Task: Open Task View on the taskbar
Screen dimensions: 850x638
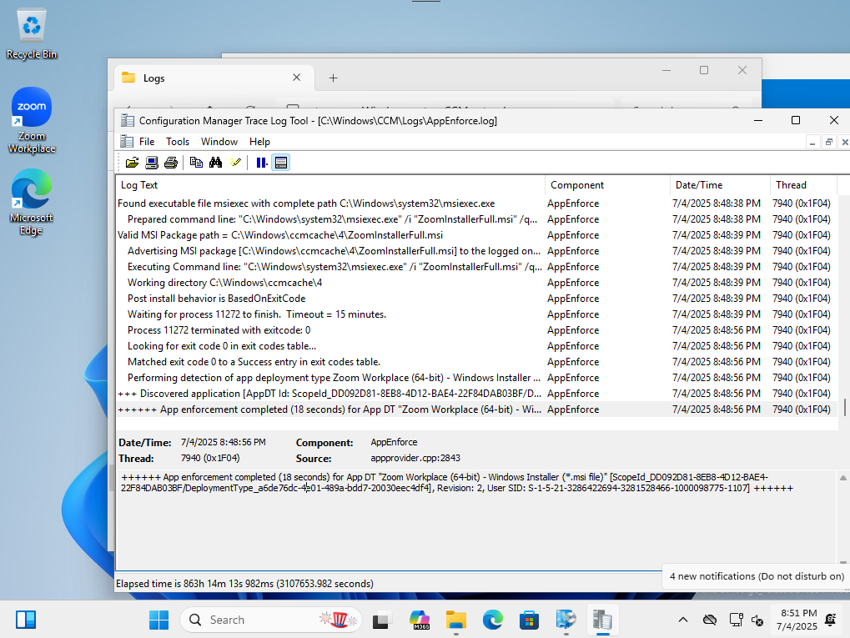Action: tap(382, 620)
